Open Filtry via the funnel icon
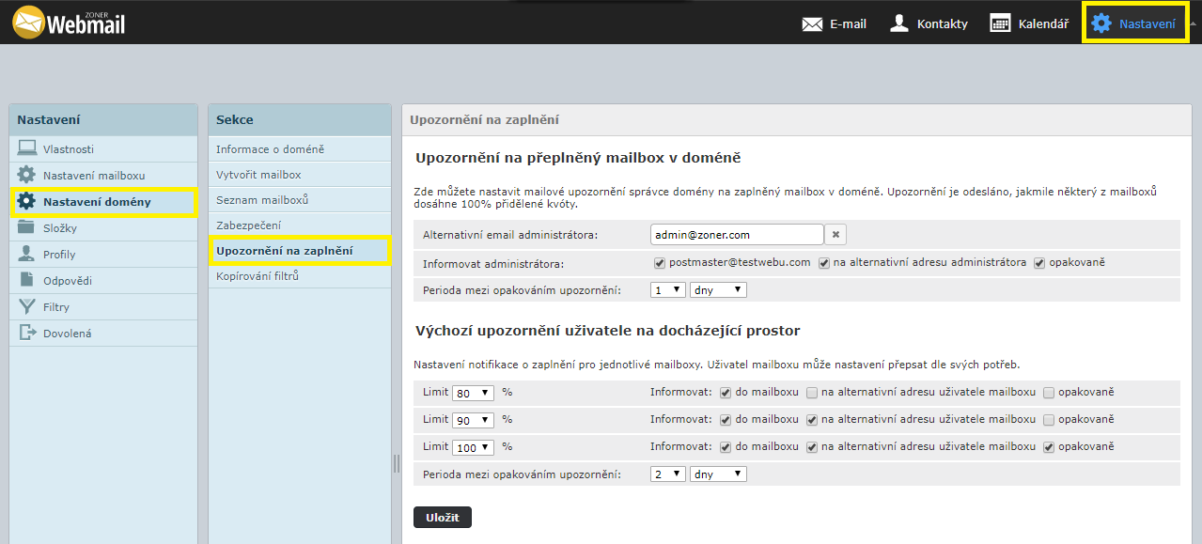 (x=26, y=306)
